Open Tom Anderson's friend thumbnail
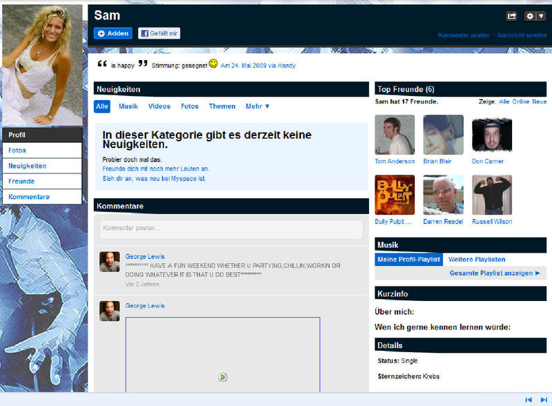This screenshot has width=552, height=406. click(395, 135)
